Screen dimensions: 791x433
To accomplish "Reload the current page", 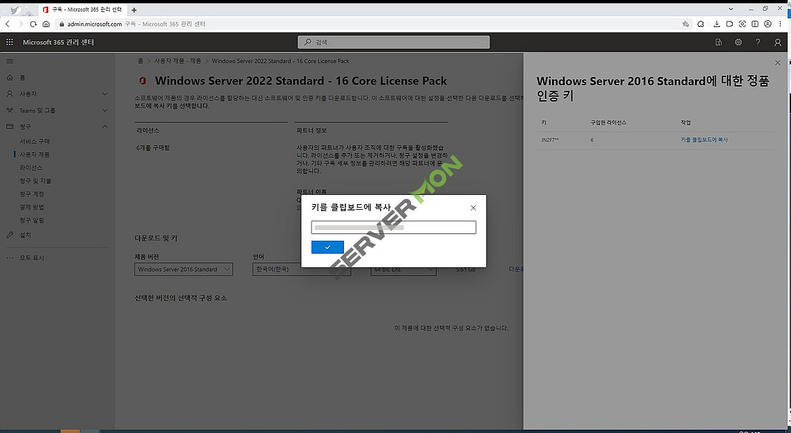I will (33, 24).
